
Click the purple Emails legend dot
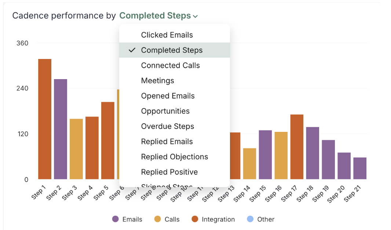pyautogui.click(x=115, y=219)
